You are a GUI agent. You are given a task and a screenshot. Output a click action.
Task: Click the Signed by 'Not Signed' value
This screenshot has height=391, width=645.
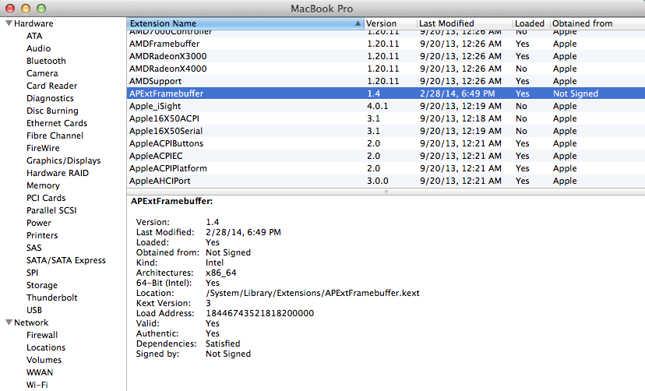click(x=228, y=354)
